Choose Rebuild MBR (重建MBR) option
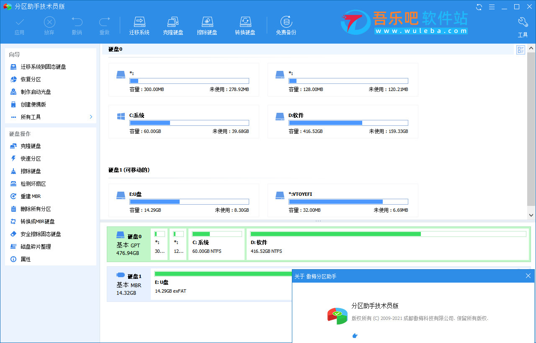536x343 pixels. pos(31,196)
